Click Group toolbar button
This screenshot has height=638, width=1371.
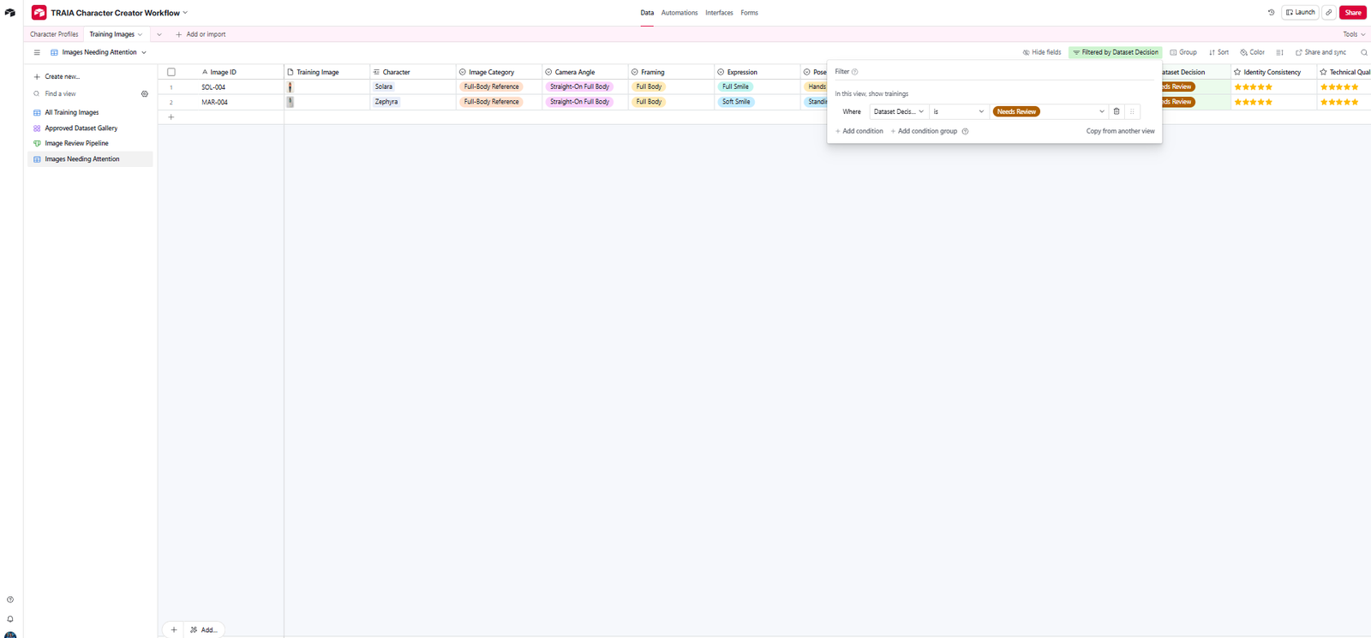click(1183, 52)
